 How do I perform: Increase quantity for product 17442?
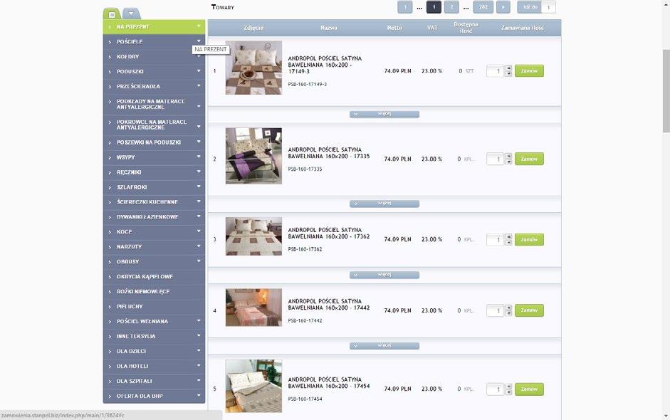[x=508, y=308]
